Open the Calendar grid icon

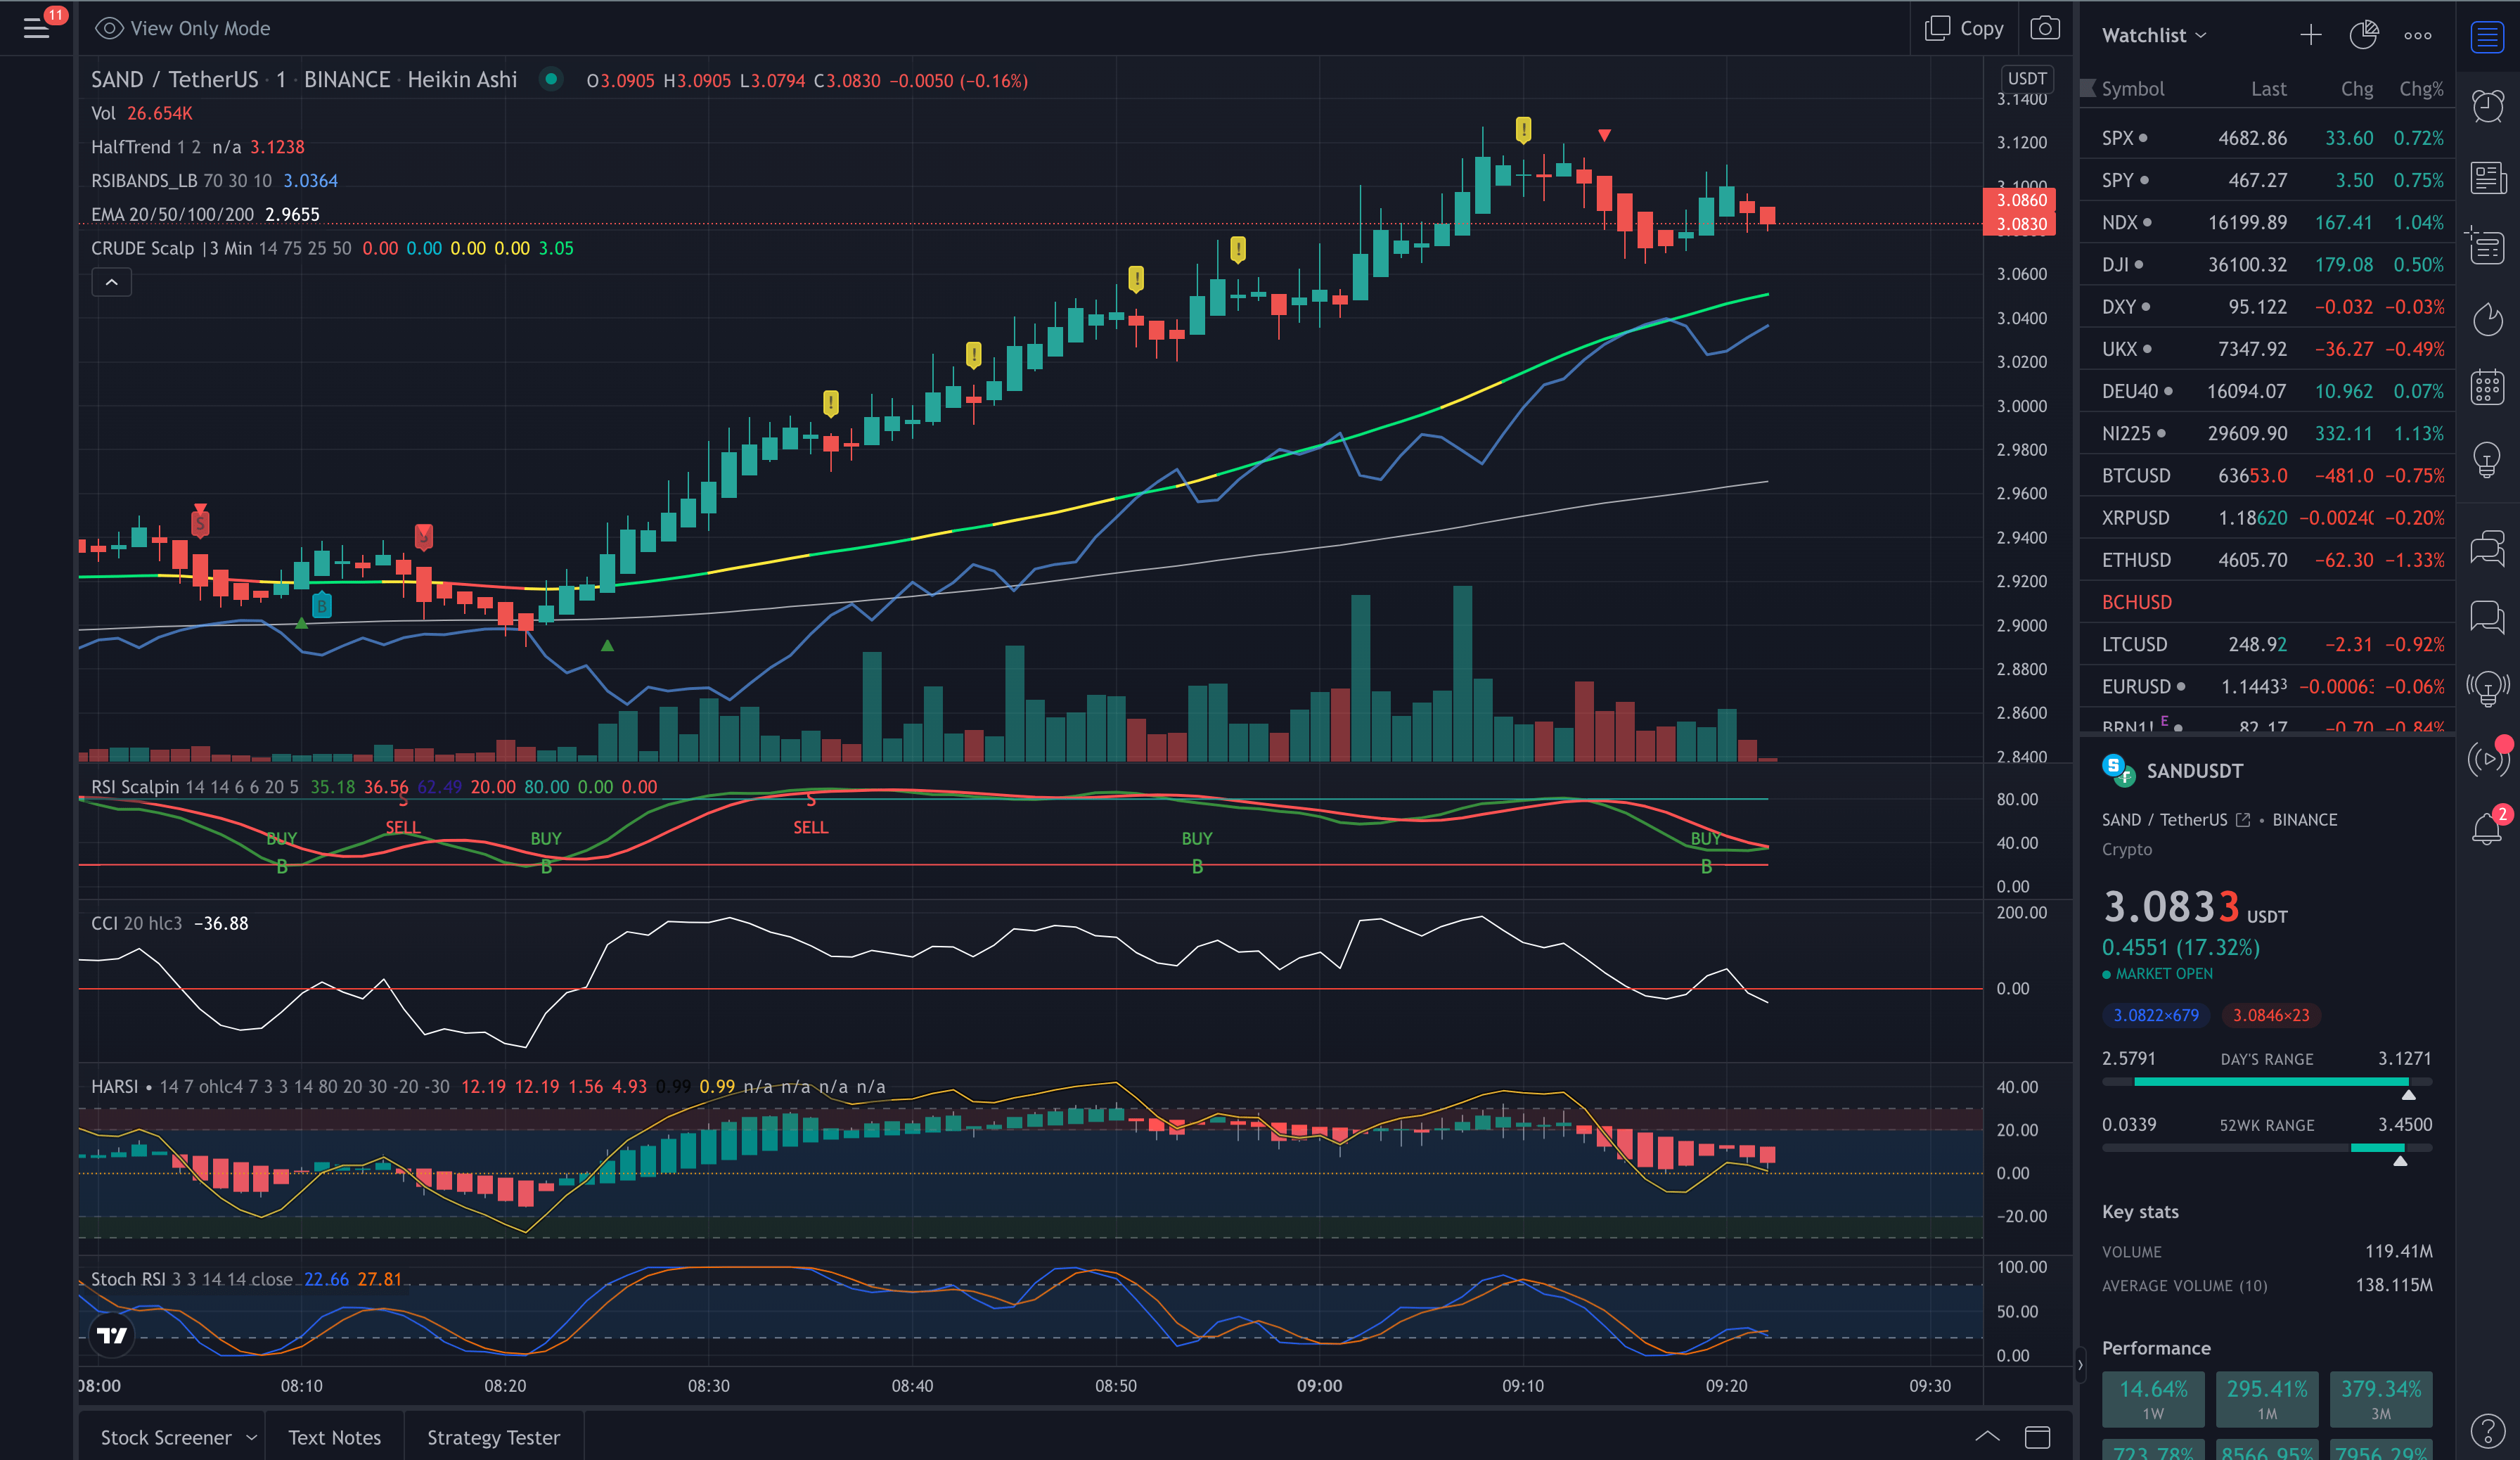[x=2488, y=387]
